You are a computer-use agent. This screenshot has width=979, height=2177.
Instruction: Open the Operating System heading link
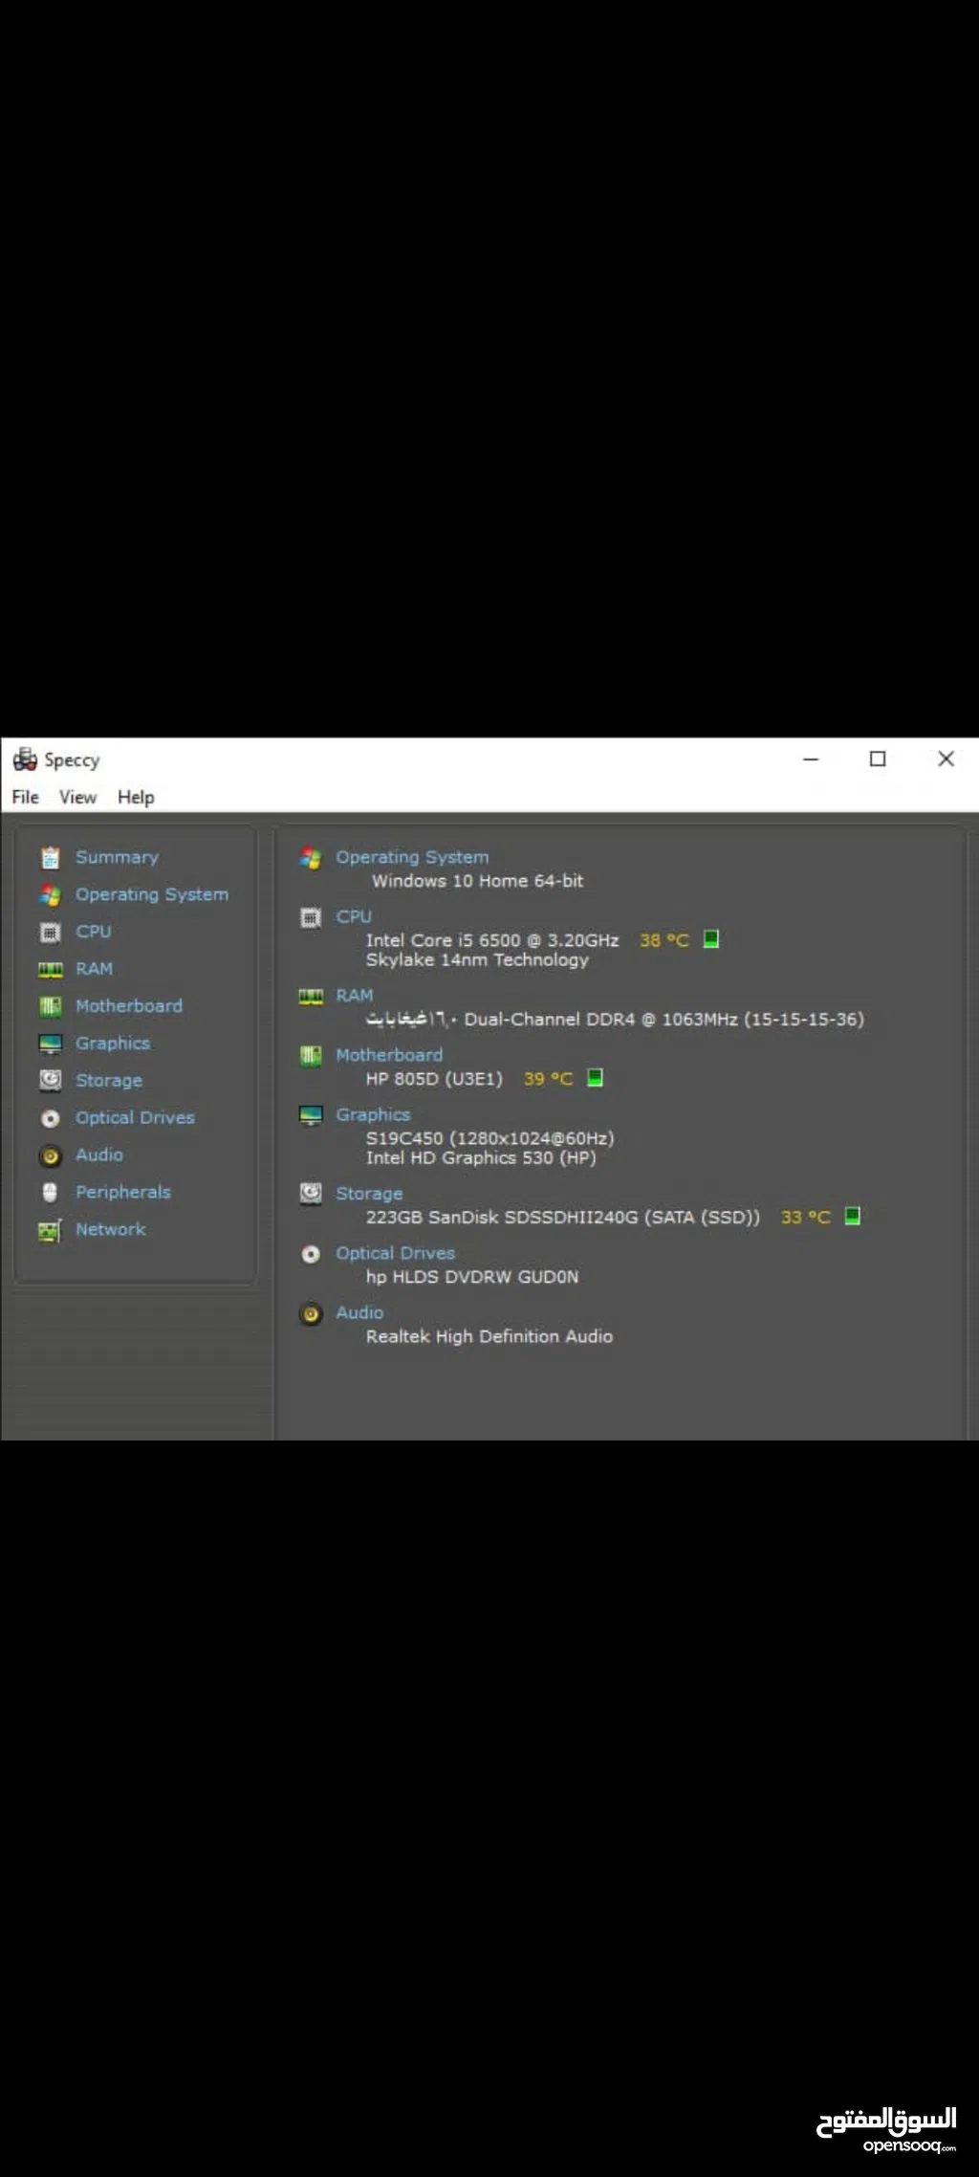point(411,857)
